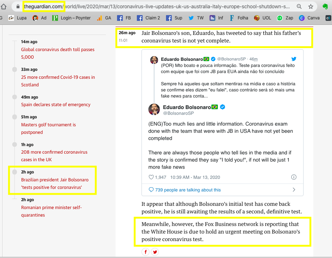Open '208 more confirmed coronavirus cases in the UK'
This screenshot has width=332, height=258.
tap(54, 156)
